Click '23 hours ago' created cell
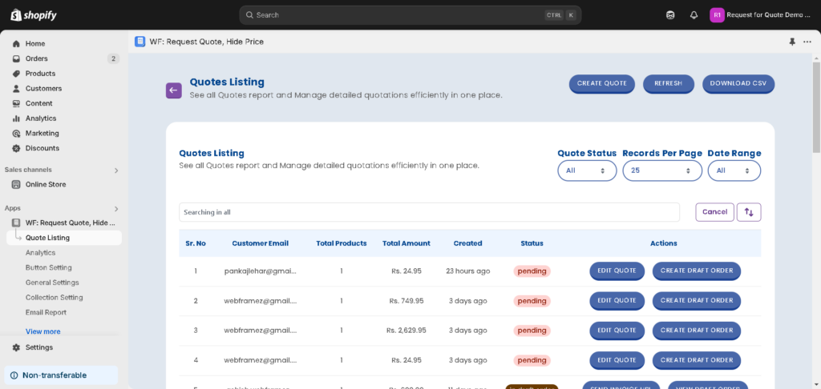Screen dimensions: 821x389 468,271
